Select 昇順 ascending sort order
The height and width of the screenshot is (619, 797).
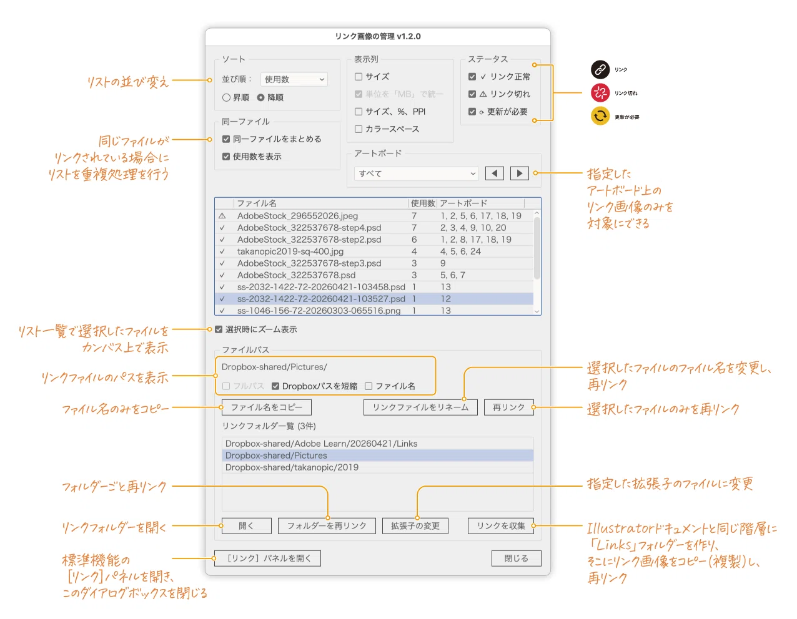226,97
